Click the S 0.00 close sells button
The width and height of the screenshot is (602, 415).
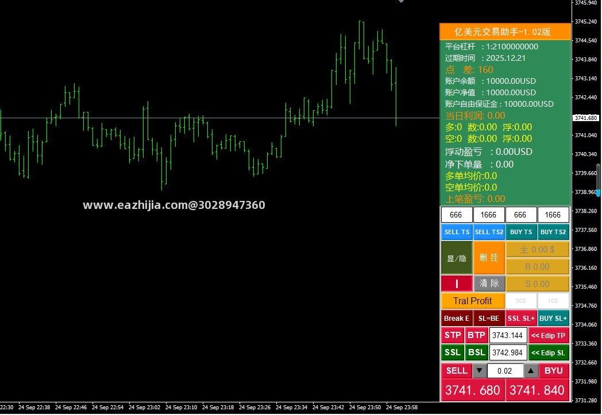click(537, 284)
